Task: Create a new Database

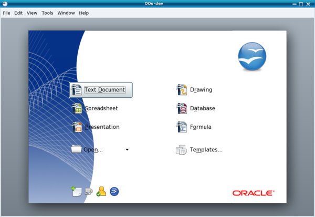Action: (x=203, y=108)
